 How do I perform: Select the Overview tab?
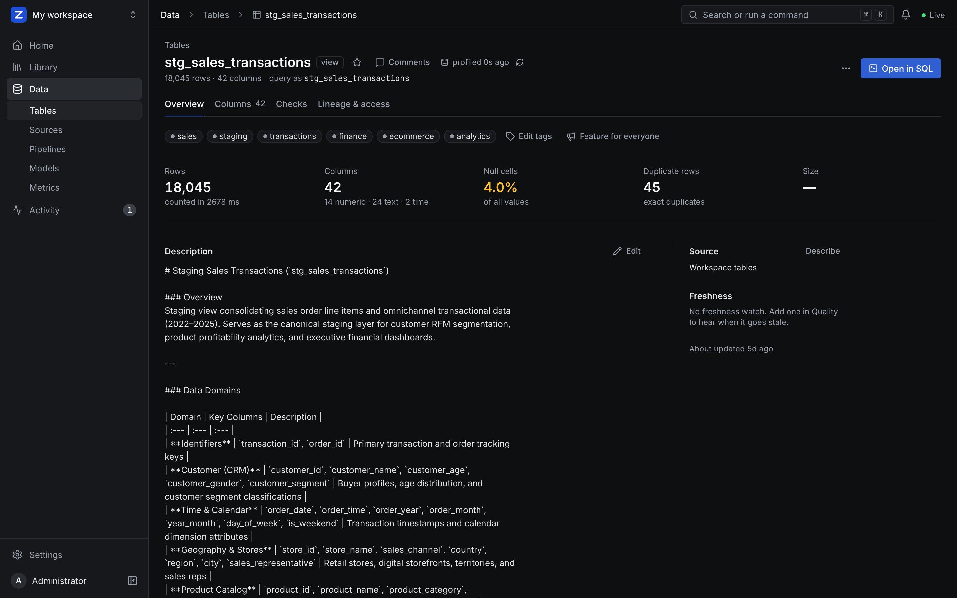tap(184, 104)
